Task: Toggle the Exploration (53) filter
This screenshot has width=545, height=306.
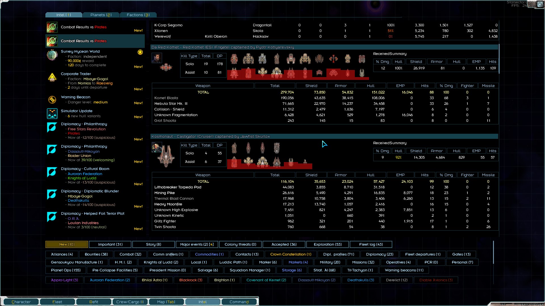Action: [328, 244]
